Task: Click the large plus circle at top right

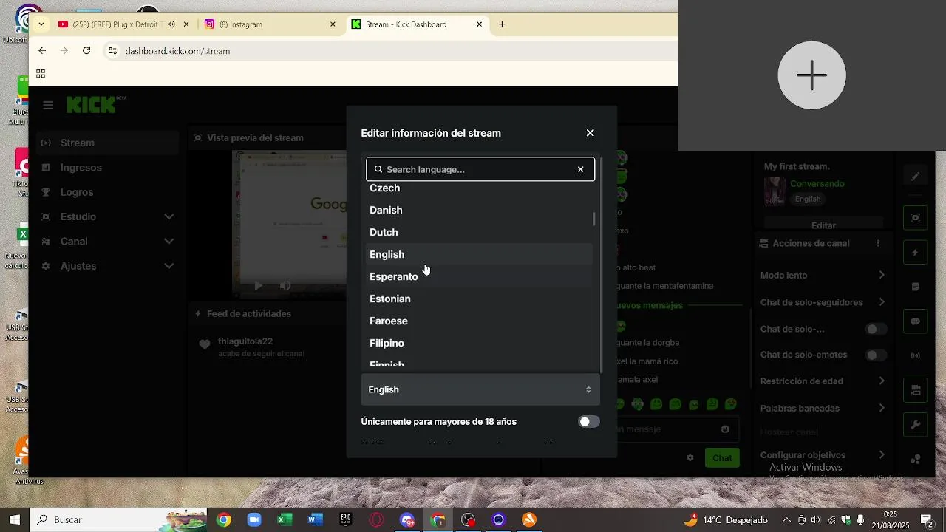Action: click(811, 75)
